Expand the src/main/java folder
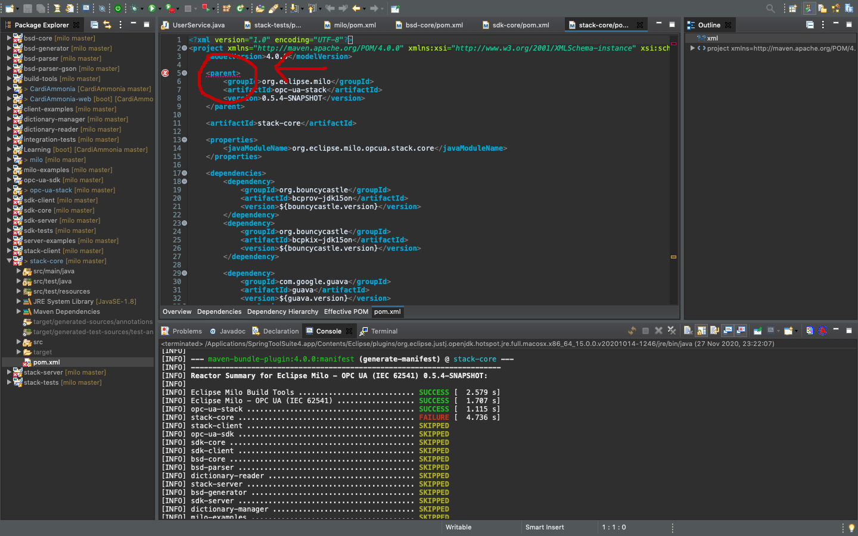This screenshot has height=536, width=858. pos(18,271)
